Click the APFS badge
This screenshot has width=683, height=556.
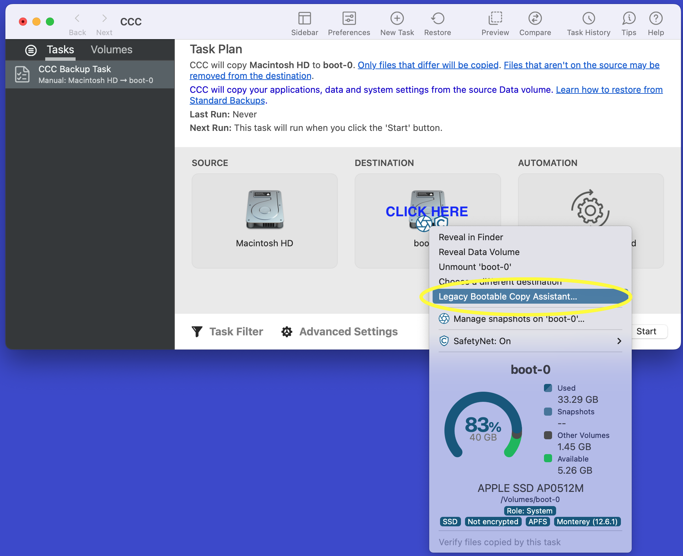(538, 522)
